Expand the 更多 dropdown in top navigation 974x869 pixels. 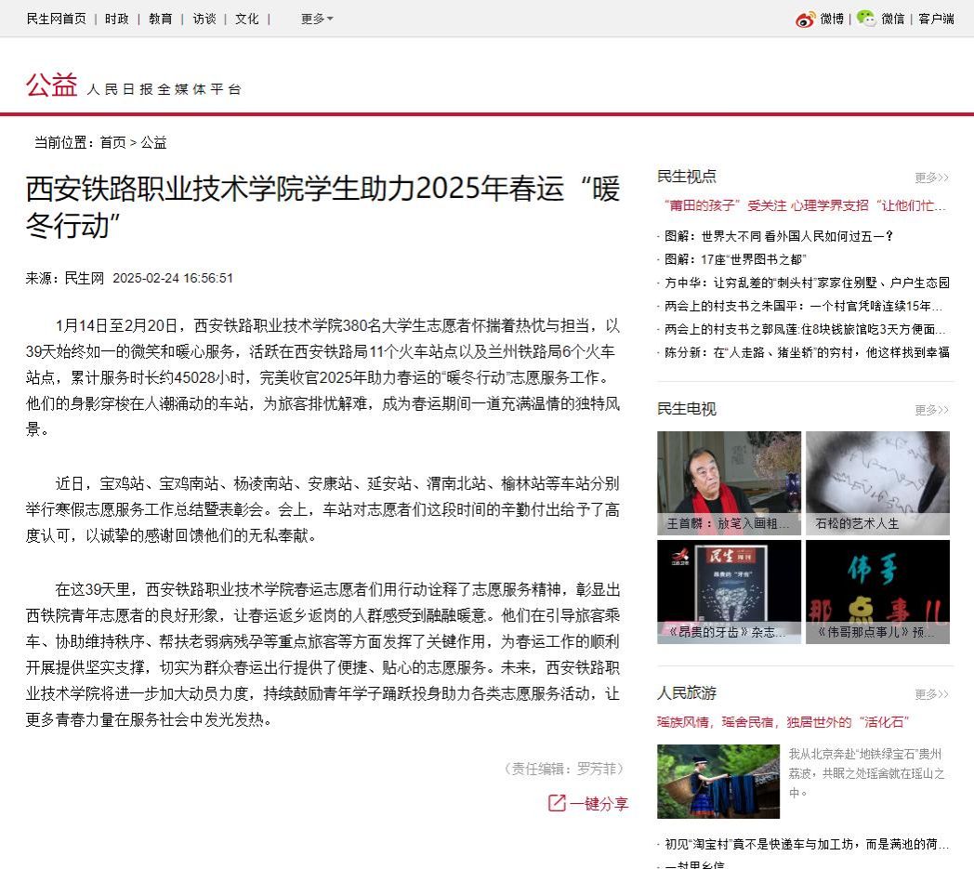pyautogui.click(x=316, y=19)
